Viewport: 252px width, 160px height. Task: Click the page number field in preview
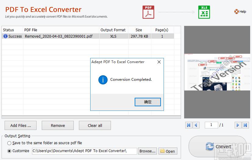211,125
